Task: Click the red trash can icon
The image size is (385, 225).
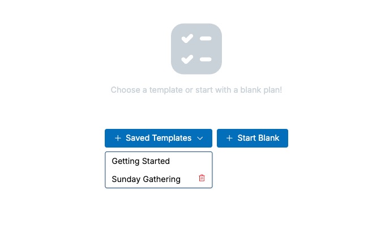Action: [x=202, y=178]
